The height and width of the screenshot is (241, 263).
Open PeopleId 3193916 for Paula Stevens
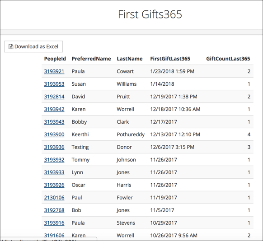pyautogui.click(x=54, y=223)
